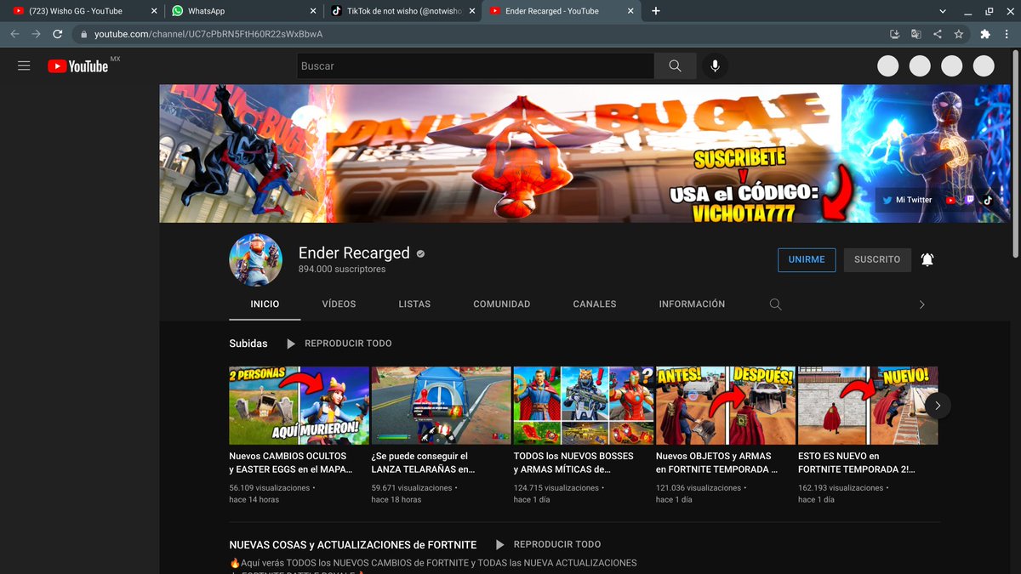Open the Mi Twitter banner link

pyautogui.click(x=907, y=200)
